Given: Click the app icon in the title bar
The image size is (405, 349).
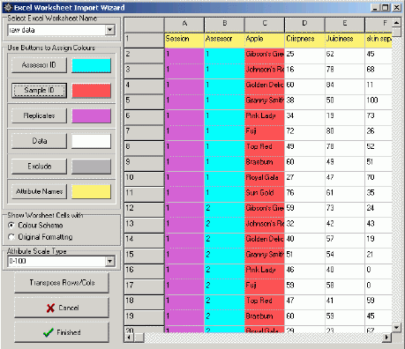Looking at the screenshot, I should click(8, 7).
